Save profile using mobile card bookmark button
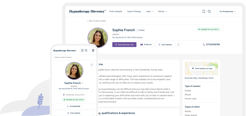 pos(92,65)
